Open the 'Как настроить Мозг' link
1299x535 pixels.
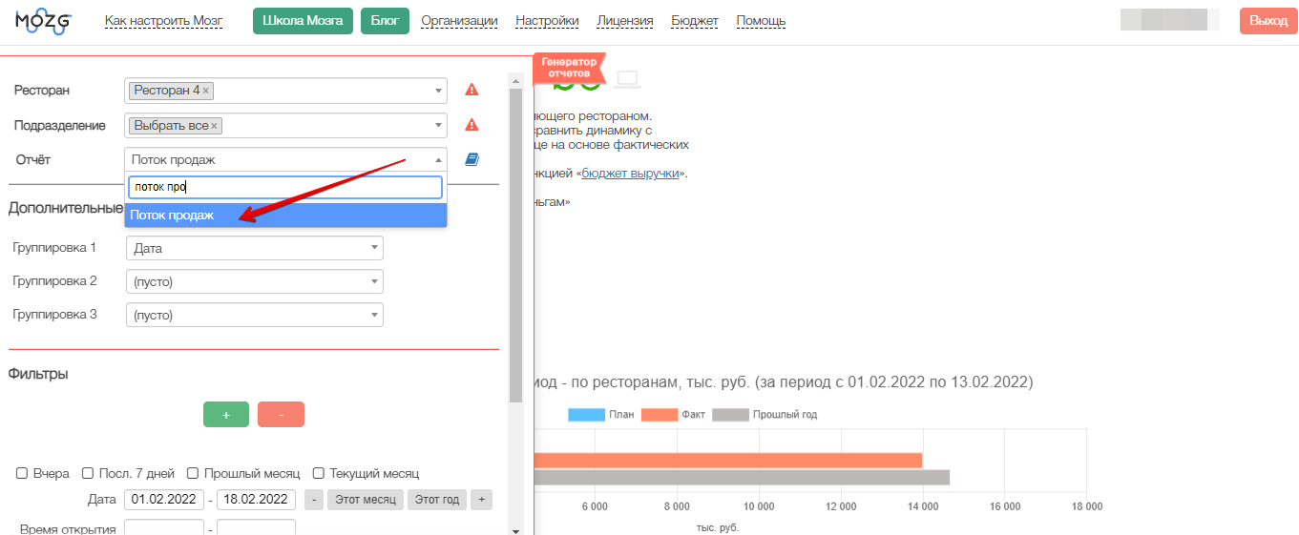[x=163, y=21]
